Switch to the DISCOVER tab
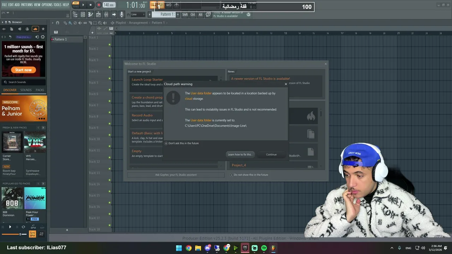Screen dimensions: 452x254 pos(10,90)
